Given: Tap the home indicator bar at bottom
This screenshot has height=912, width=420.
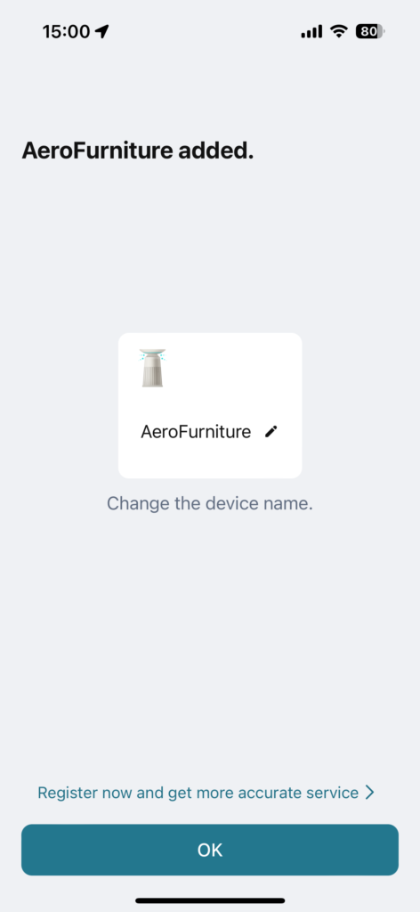Looking at the screenshot, I should pos(210,900).
